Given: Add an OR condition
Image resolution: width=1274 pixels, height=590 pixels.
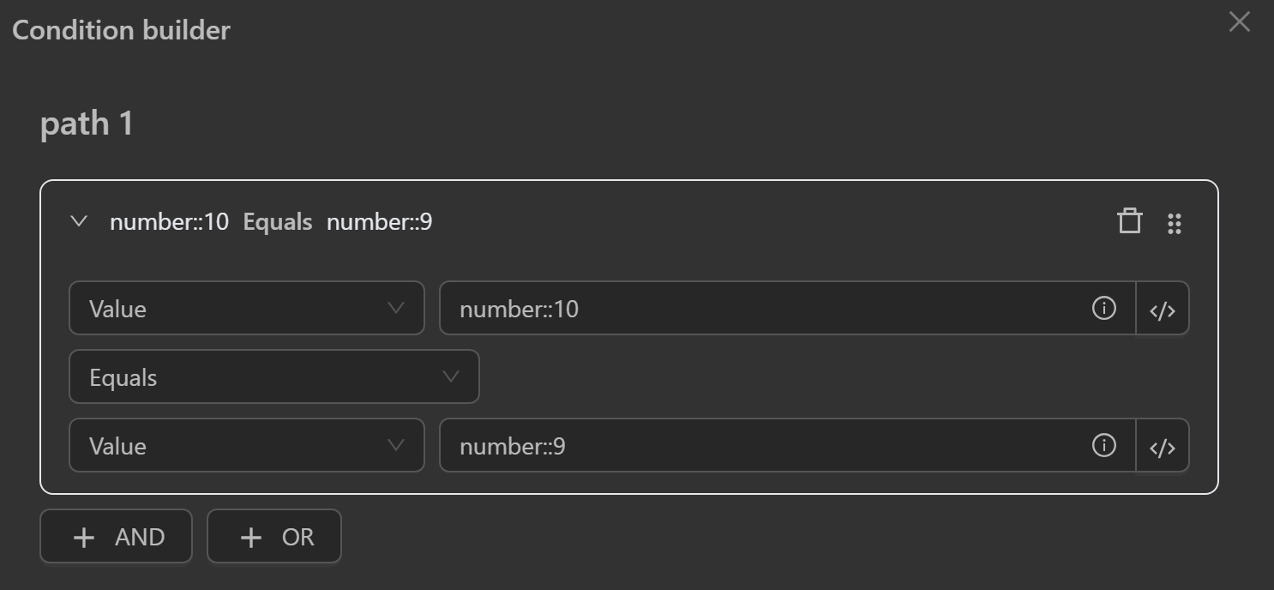Looking at the screenshot, I should (x=273, y=536).
